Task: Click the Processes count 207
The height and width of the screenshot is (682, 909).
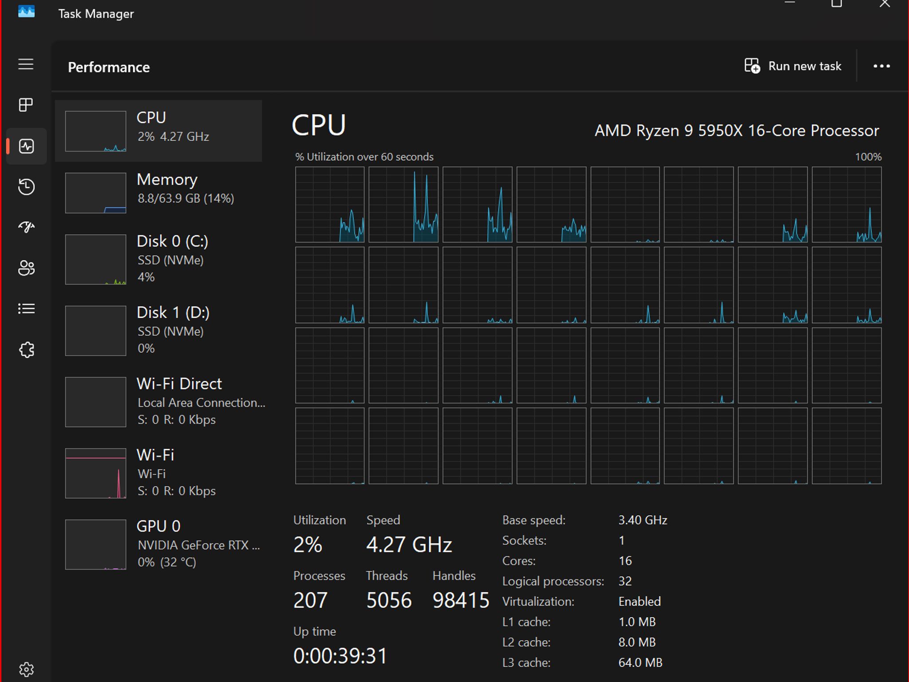Action: click(310, 600)
